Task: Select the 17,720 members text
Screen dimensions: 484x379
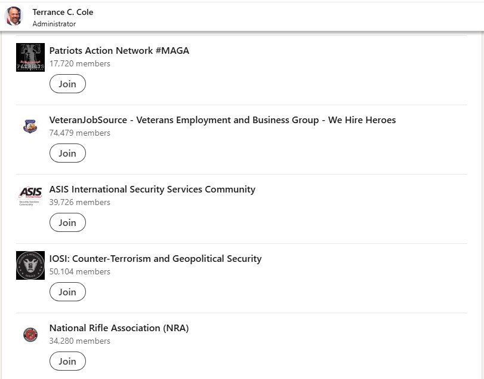Action: tap(79, 64)
